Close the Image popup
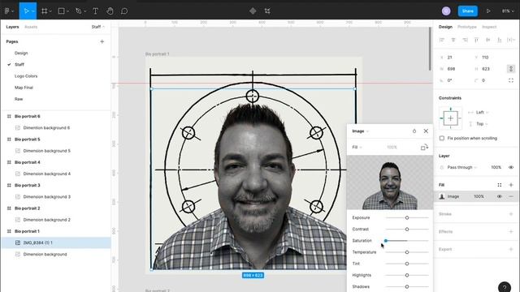520x292 pixels. (426, 131)
